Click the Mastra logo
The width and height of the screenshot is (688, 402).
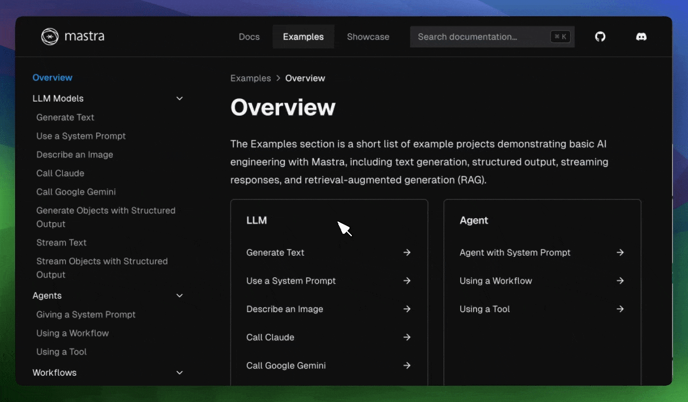pyautogui.click(x=73, y=37)
